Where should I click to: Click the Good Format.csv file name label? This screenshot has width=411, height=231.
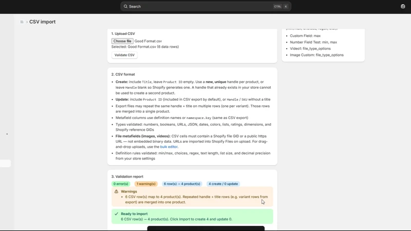coord(148,41)
